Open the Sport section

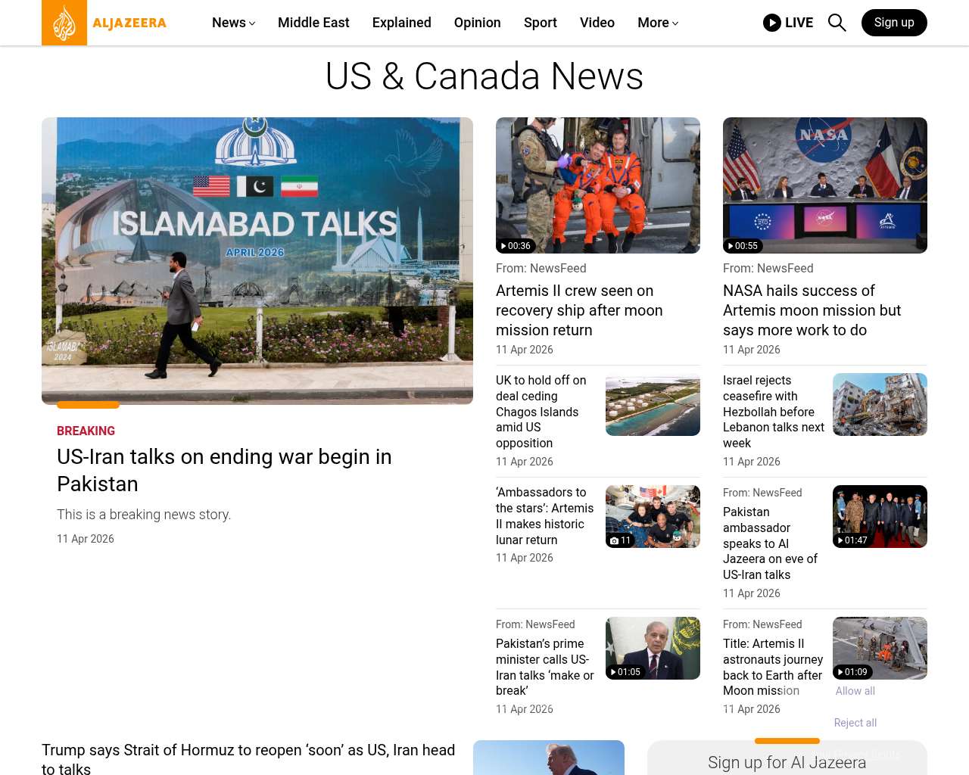coord(540,23)
